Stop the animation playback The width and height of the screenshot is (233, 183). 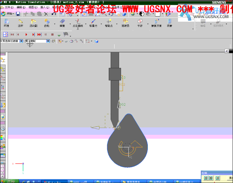coord(52,35)
